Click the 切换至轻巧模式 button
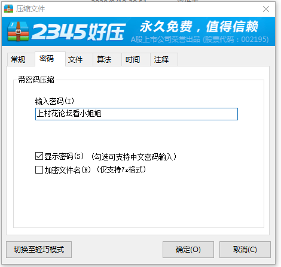281x267 pixels. coord(39,250)
